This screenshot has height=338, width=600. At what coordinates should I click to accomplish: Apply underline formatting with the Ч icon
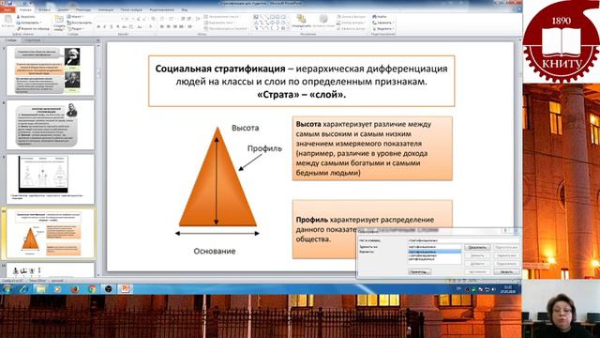pyautogui.click(x=112, y=27)
